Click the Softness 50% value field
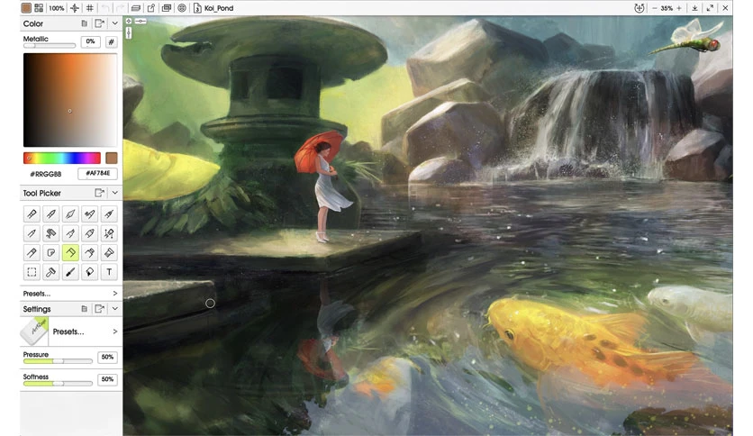This screenshot has height=436, width=753. pyautogui.click(x=107, y=379)
